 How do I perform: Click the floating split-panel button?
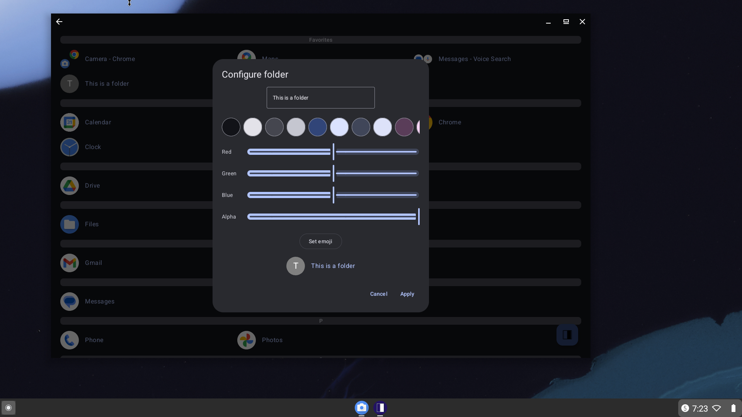(x=567, y=335)
